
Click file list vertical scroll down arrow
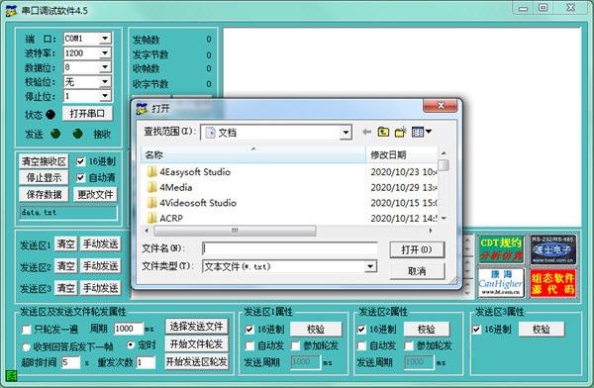(x=444, y=219)
